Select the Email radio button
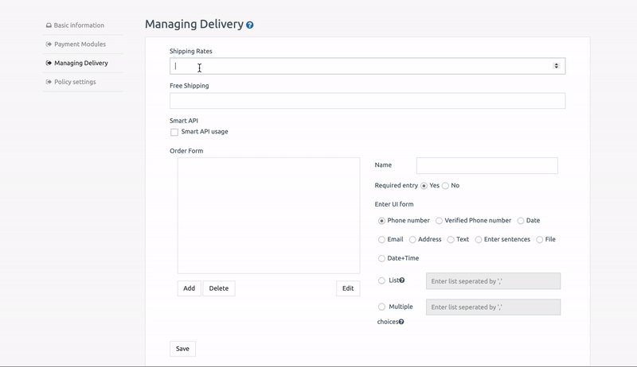This screenshot has height=367, width=637. 382,239
